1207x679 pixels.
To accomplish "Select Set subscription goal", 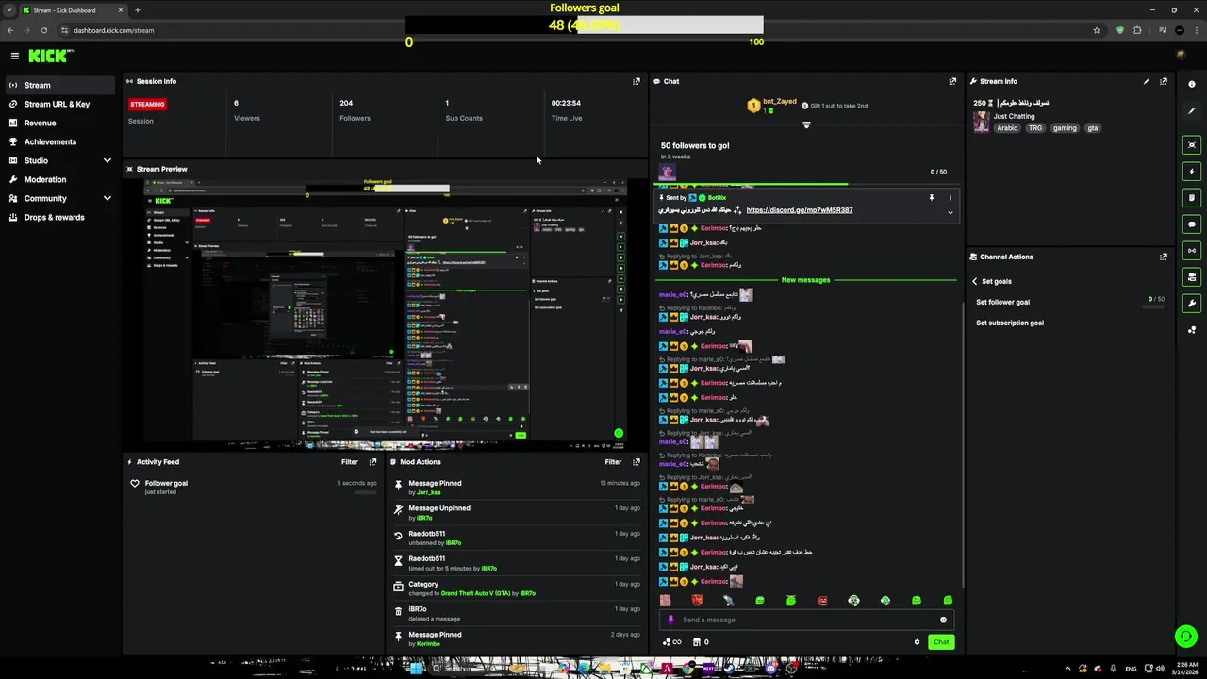I will click(x=1009, y=323).
